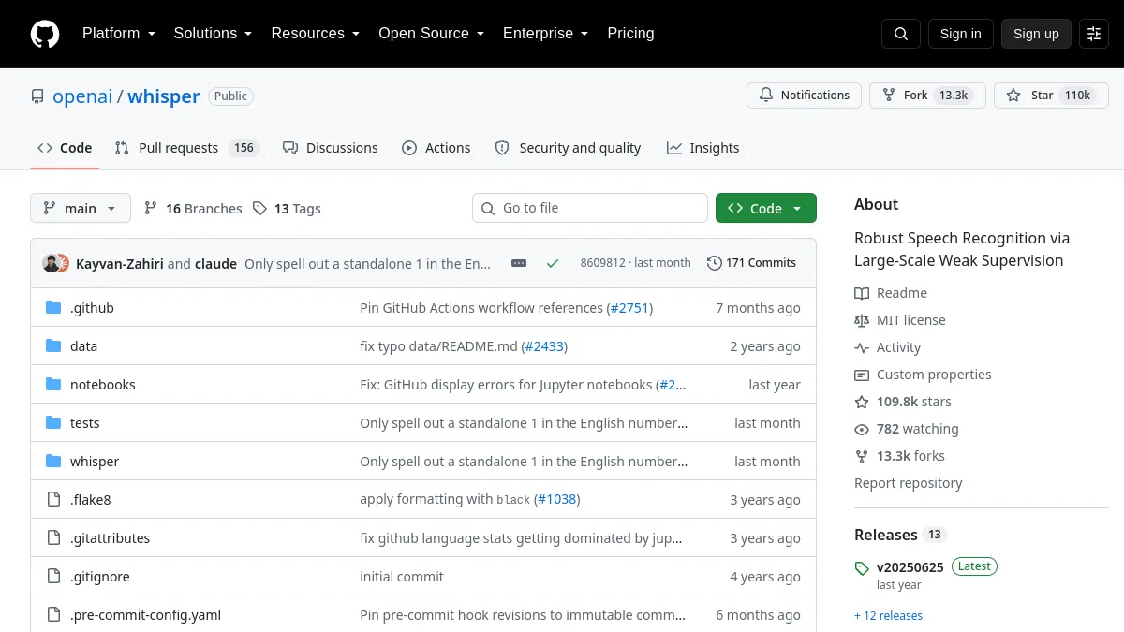The height and width of the screenshot is (632, 1124).
Task: Open pull request #2433 link
Action: click(x=544, y=346)
